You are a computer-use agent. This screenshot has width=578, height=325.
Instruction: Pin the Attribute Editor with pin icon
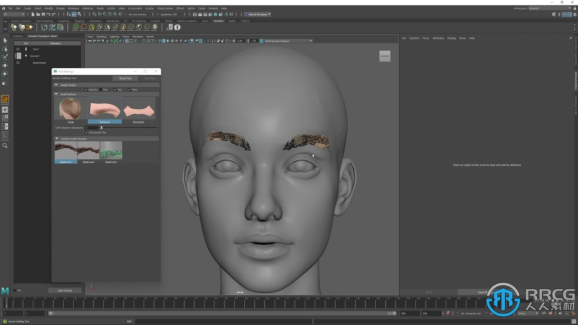(570, 38)
